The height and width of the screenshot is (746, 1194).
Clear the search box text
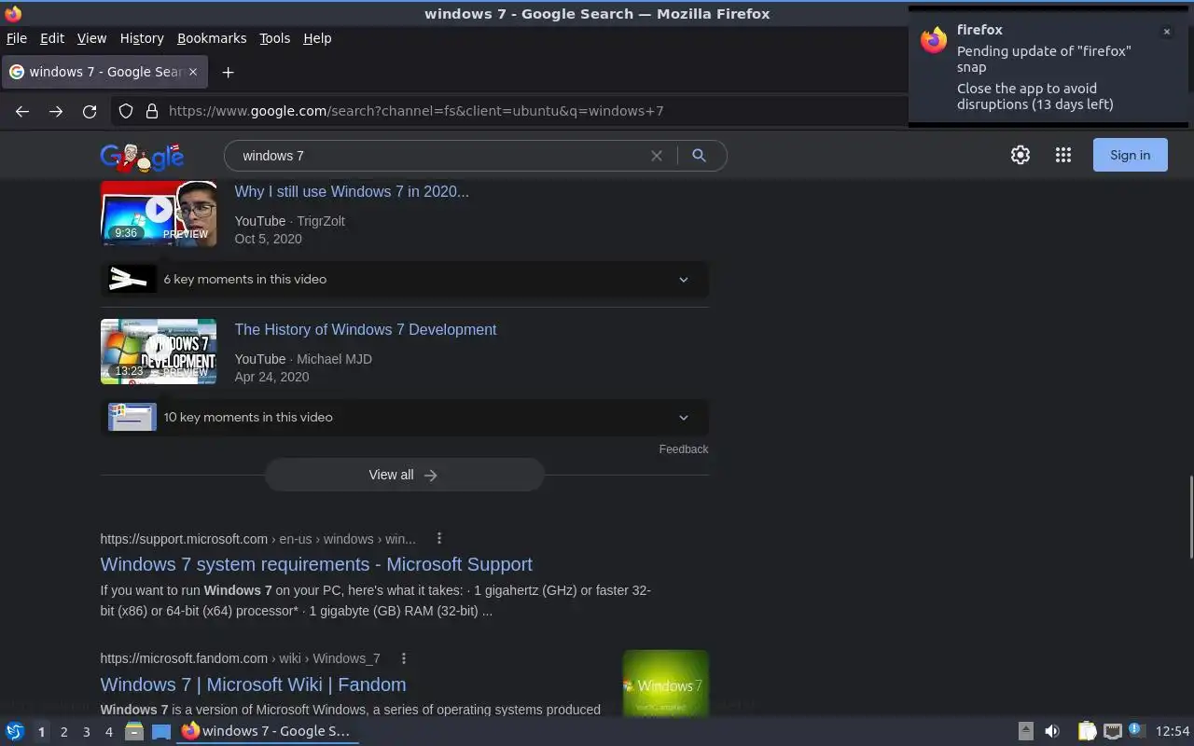pos(657,156)
